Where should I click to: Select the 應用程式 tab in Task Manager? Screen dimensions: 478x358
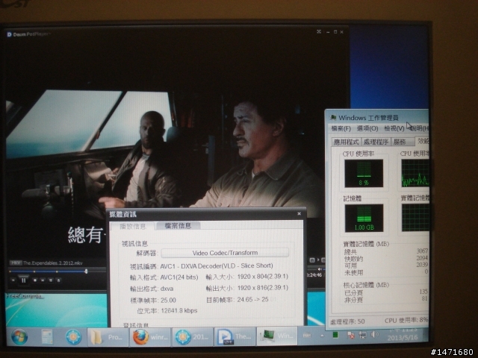(x=346, y=142)
